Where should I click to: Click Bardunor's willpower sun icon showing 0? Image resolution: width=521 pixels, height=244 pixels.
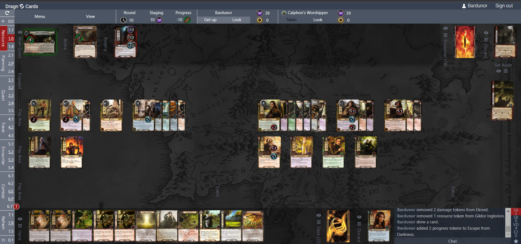point(260,20)
